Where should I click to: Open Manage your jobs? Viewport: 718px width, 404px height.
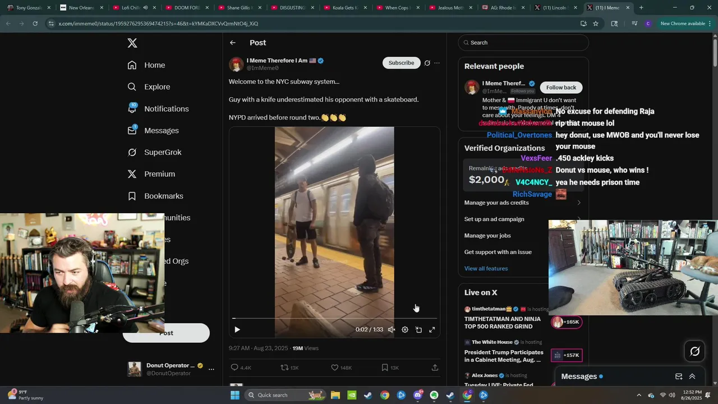[x=487, y=236]
